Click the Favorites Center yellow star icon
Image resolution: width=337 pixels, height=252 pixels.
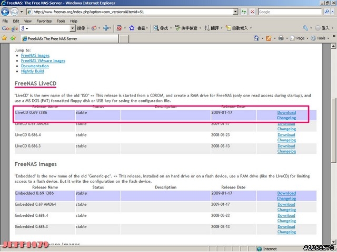point(4,38)
